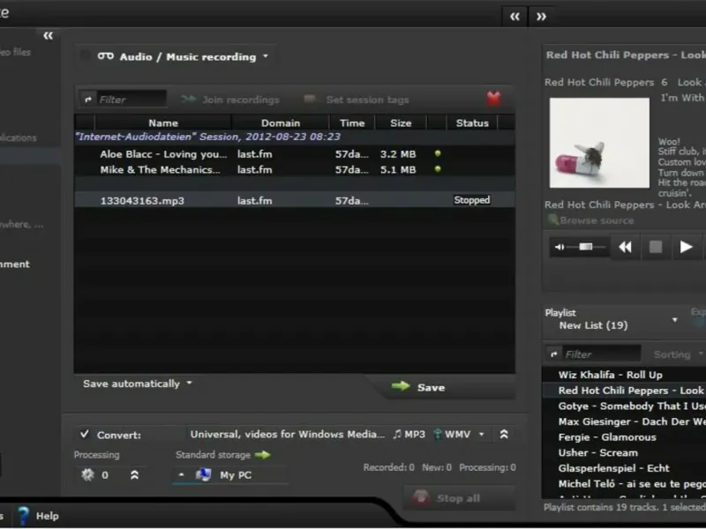Viewport: 706px width, 529px height.
Task: Click the top previous double-arrow button
Action: point(514,17)
